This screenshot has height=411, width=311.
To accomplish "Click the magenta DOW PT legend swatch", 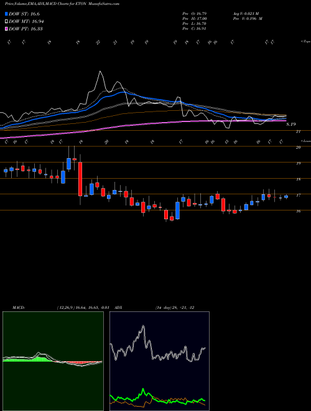I will pyautogui.click(x=6, y=29).
